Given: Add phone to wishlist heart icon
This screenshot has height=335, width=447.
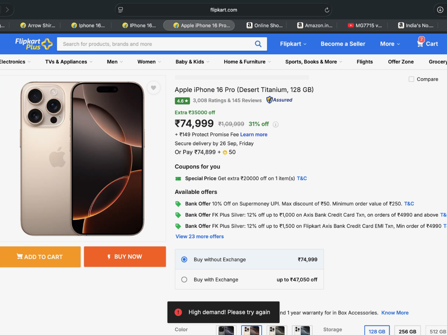Looking at the screenshot, I should pyautogui.click(x=153, y=88).
